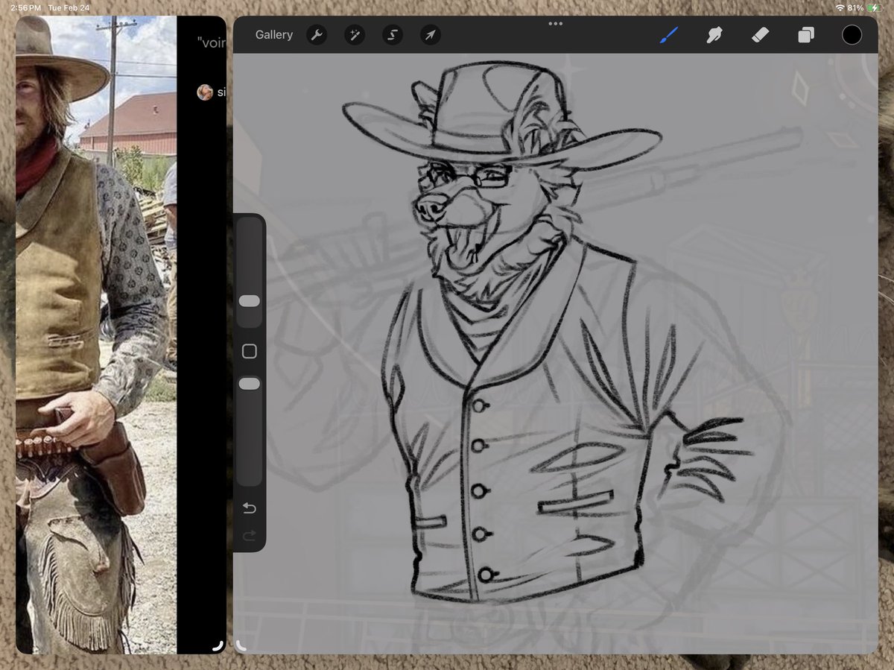Image resolution: width=894 pixels, height=670 pixels.
Task: Open the multitasking ellipsis menu at top center
Action: (555, 23)
